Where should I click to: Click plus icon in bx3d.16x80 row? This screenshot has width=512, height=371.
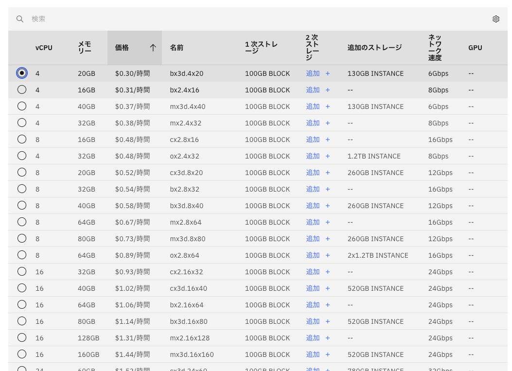[328, 321]
